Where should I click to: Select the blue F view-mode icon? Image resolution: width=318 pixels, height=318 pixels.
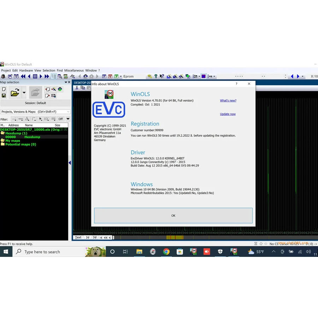click(104, 76)
